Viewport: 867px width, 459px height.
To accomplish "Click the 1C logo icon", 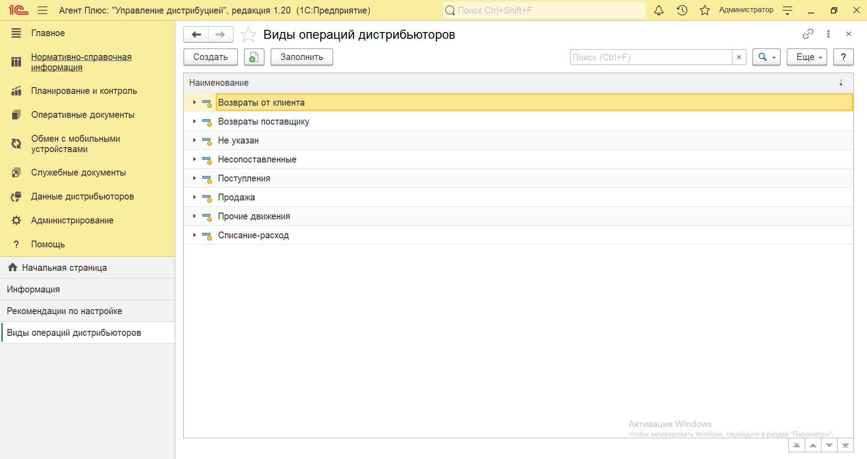I will click(x=18, y=10).
